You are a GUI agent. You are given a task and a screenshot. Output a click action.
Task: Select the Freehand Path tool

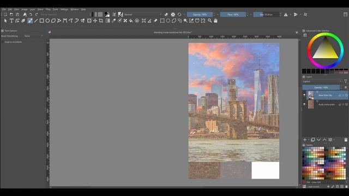coord(71,21)
